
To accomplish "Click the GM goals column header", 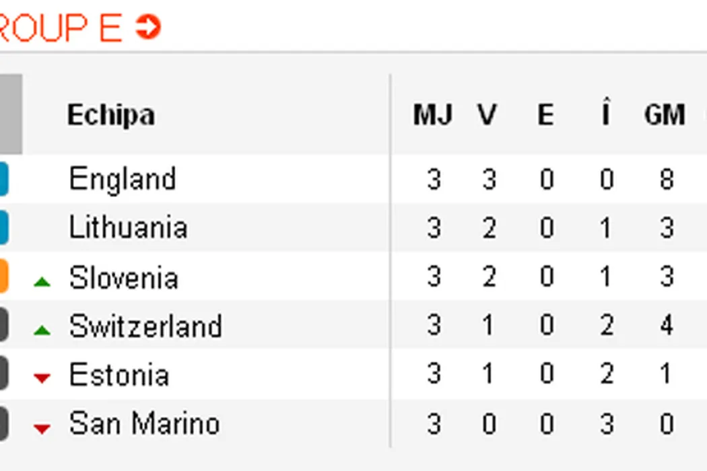I will [x=665, y=115].
